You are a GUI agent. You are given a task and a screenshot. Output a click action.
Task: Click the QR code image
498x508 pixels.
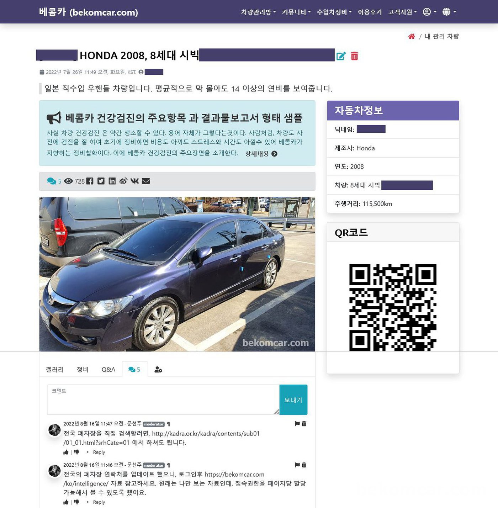(393, 307)
